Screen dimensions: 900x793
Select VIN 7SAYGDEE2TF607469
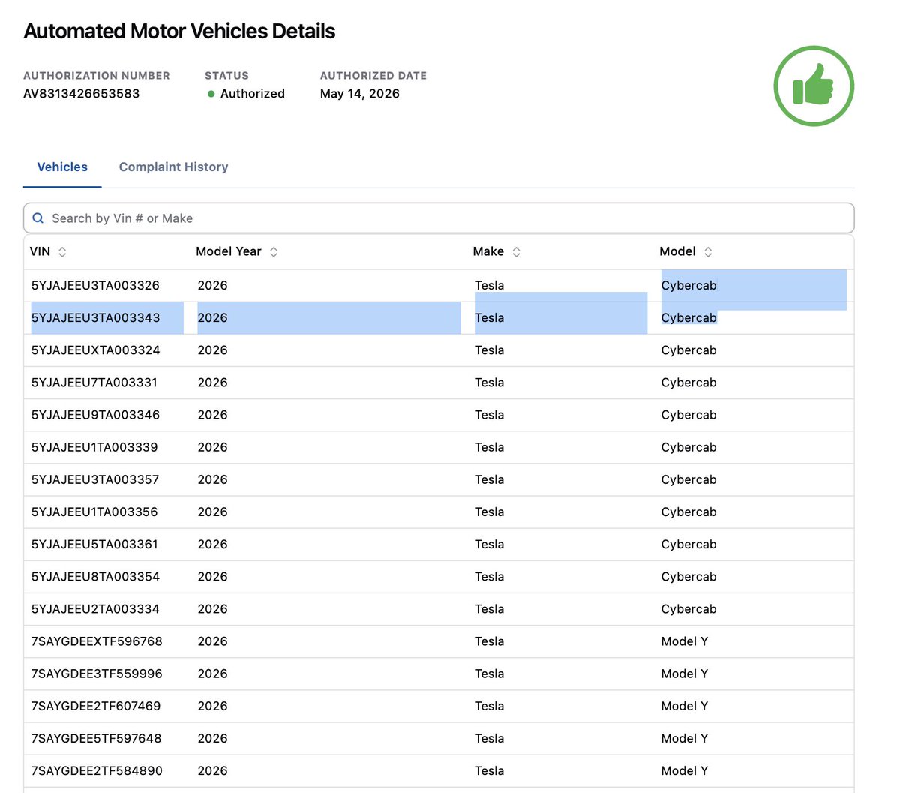(96, 706)
